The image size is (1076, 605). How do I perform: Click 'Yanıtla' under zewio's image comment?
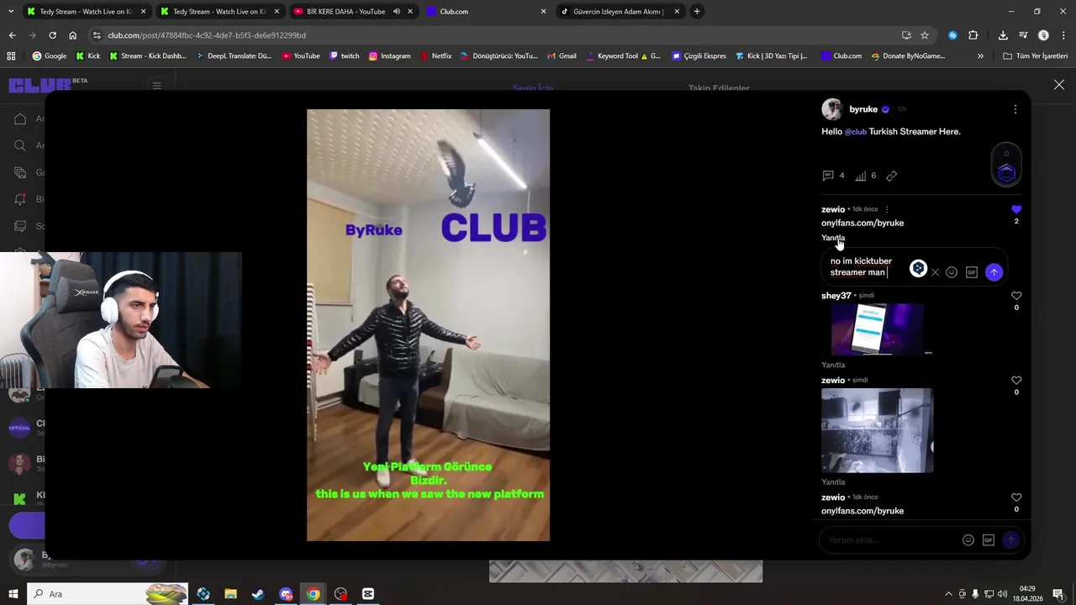click(x=833, y=482)
